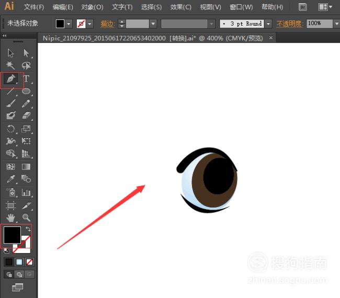
Task: Open the 效果(C) menu
Action: tap(180, 7)
